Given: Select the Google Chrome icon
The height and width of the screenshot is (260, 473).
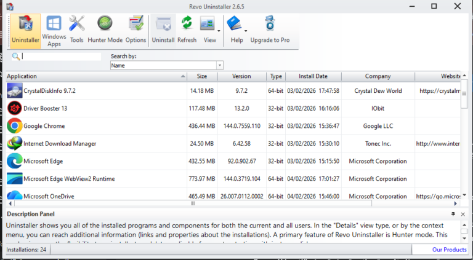Looking at the screenshot, I should pos(15,126).
